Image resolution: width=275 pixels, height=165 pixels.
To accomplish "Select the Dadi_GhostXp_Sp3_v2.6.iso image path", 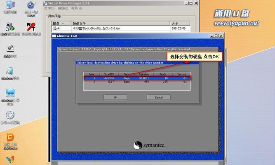I will [96, 28].
